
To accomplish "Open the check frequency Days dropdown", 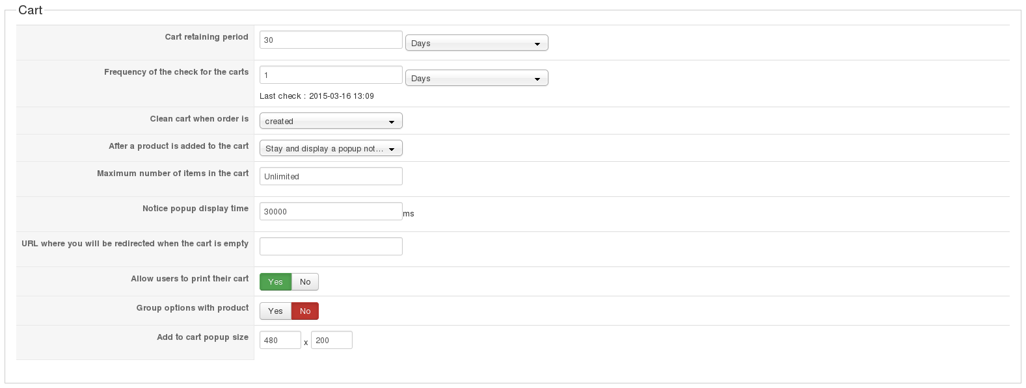I will [476, 79].
